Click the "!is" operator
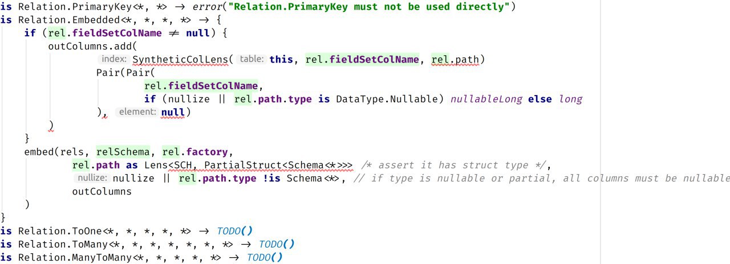The image size is (730, 264). pos(272,178)
